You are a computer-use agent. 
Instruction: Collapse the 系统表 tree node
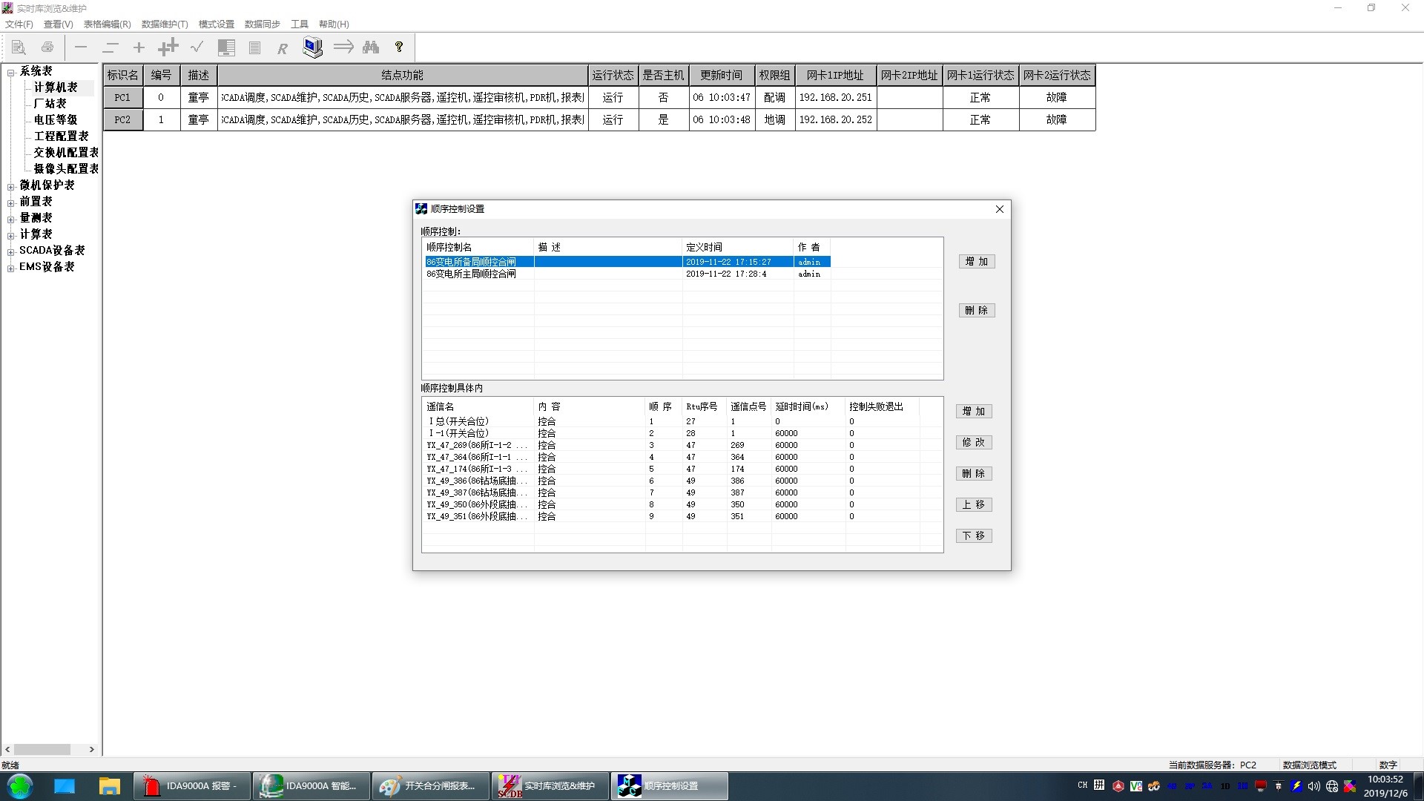(x=11, y=72)
